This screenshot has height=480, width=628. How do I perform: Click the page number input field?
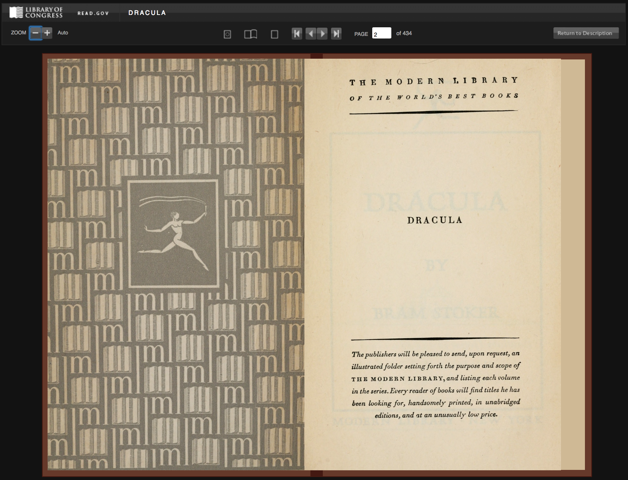point(381,34)
